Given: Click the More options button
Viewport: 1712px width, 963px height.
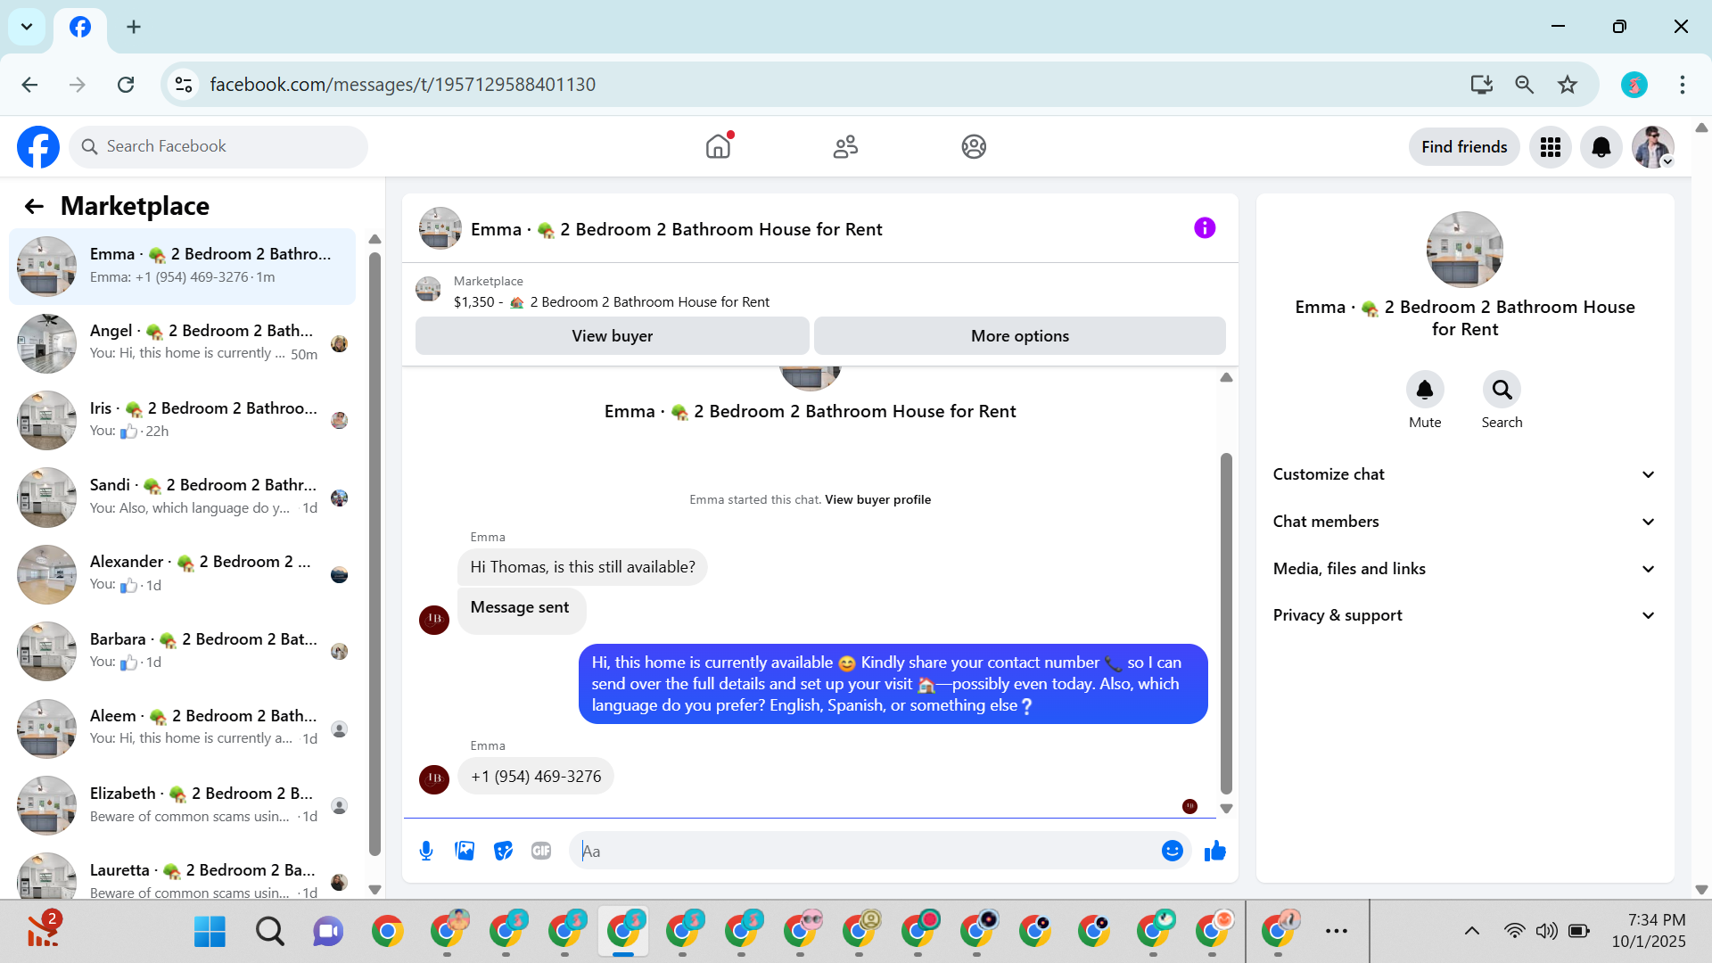Looking at the screenshot, I should (1020, 336).
